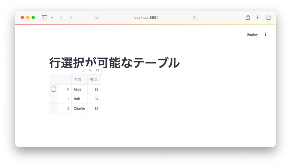Focus the localhost:8501 address bar
Screen dimensions: 291x167
(145, 18)
